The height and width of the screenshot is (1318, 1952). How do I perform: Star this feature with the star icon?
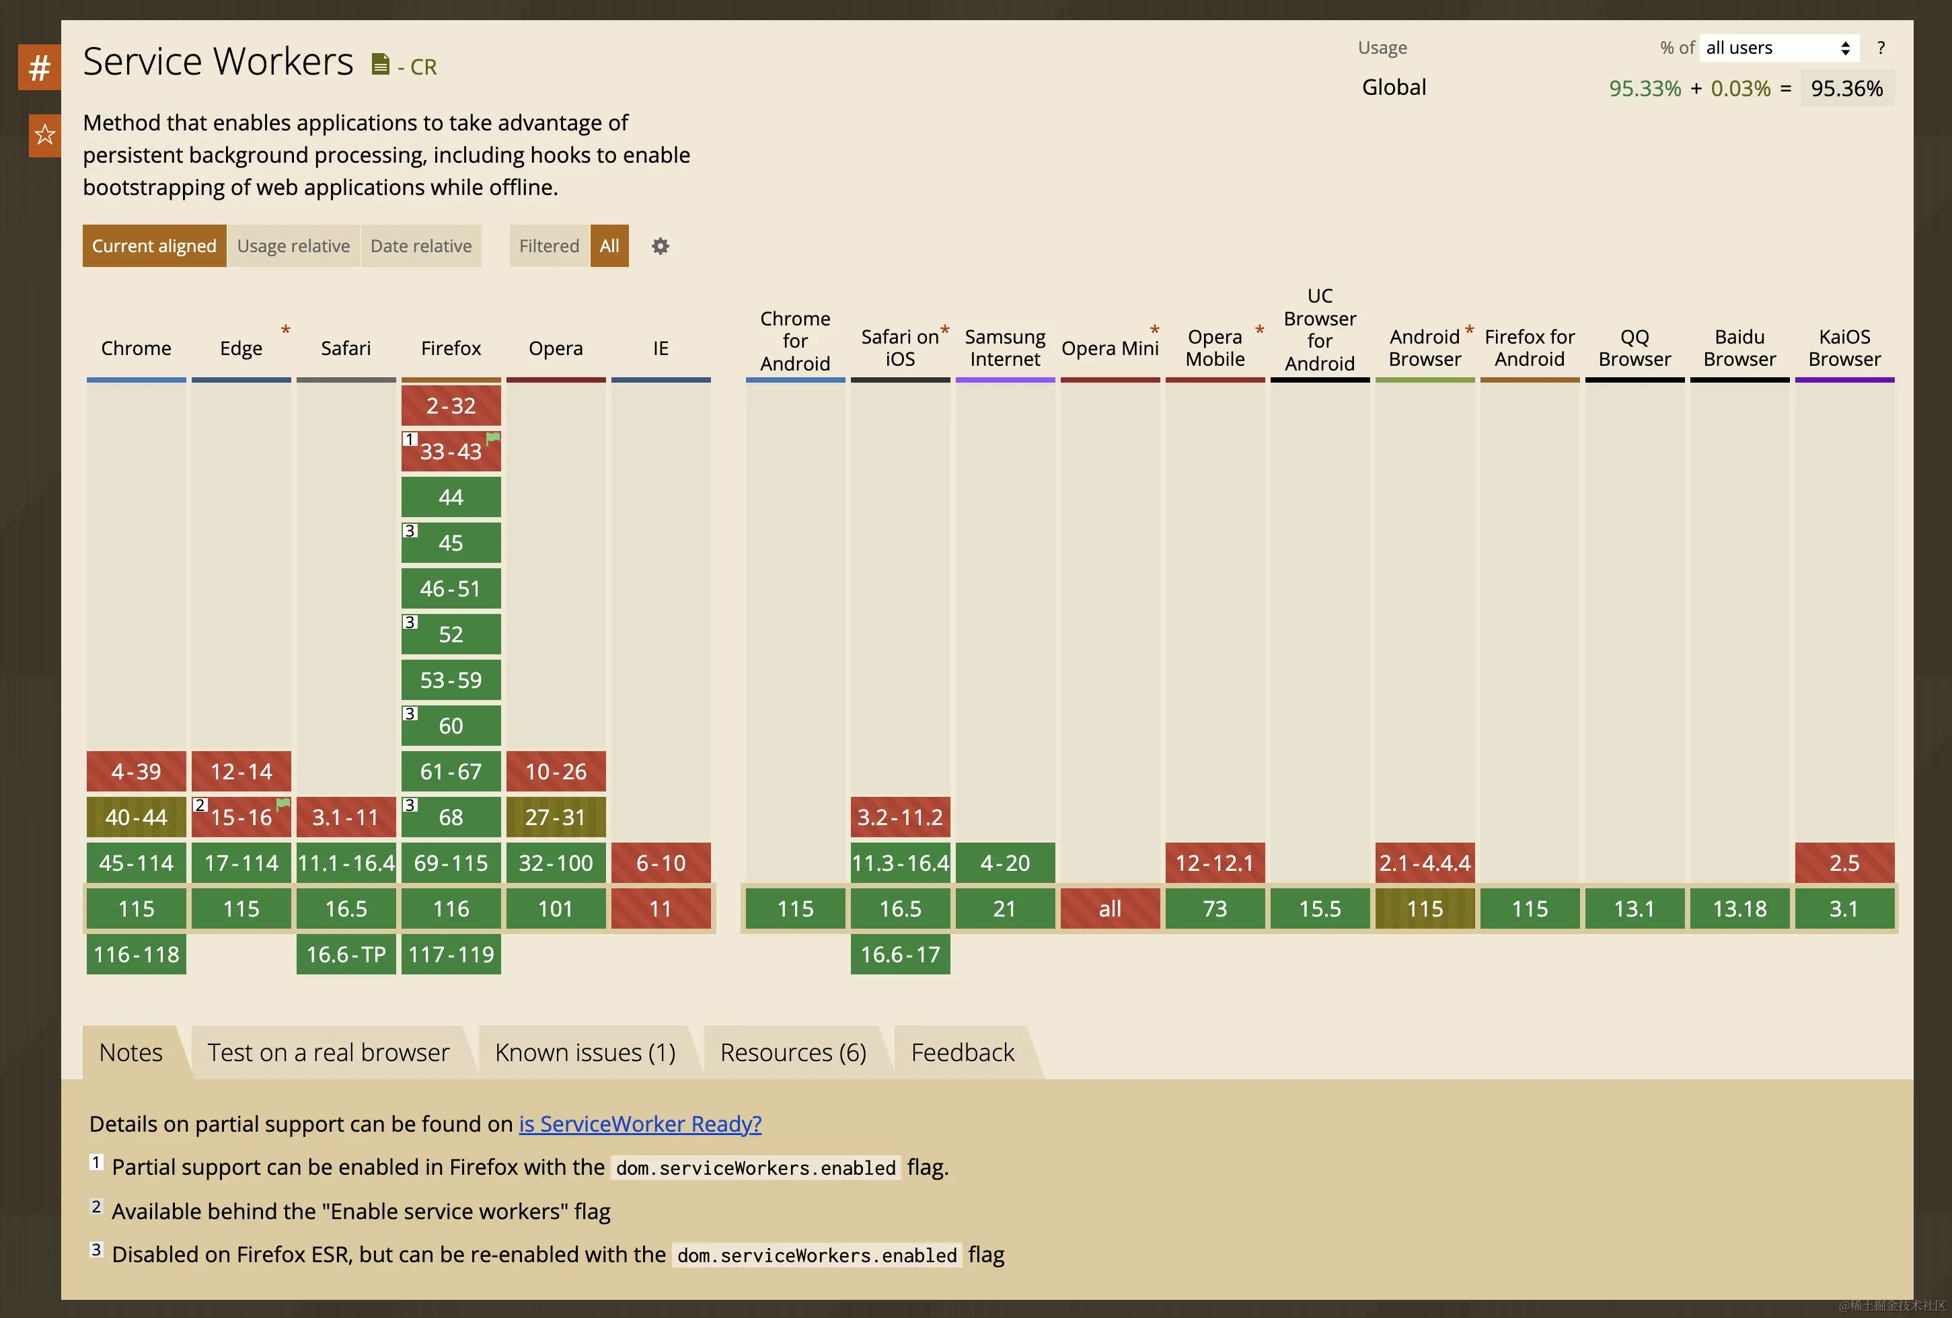[44, 135]
